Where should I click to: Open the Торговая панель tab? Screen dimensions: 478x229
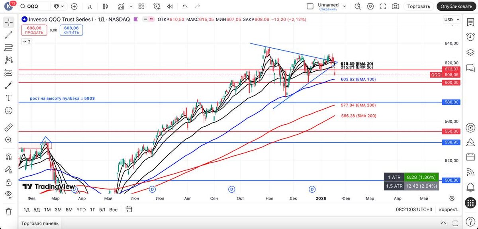(40, 223)
